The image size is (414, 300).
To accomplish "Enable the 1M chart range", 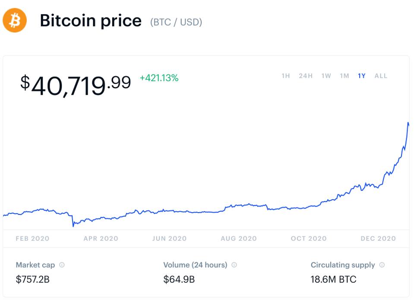I will [x=344, y=75].
